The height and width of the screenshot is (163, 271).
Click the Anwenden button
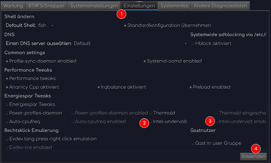click(253, 156)
